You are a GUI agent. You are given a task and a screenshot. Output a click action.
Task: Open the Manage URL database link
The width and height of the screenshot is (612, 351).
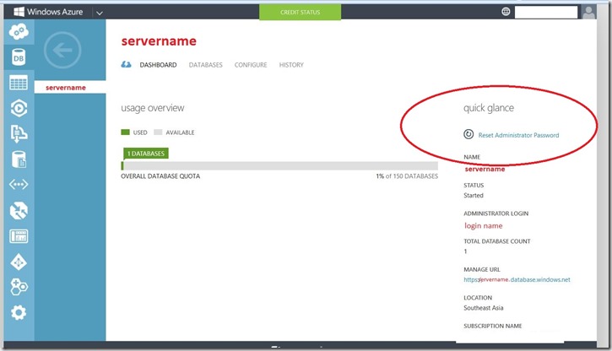click(517, 279)
